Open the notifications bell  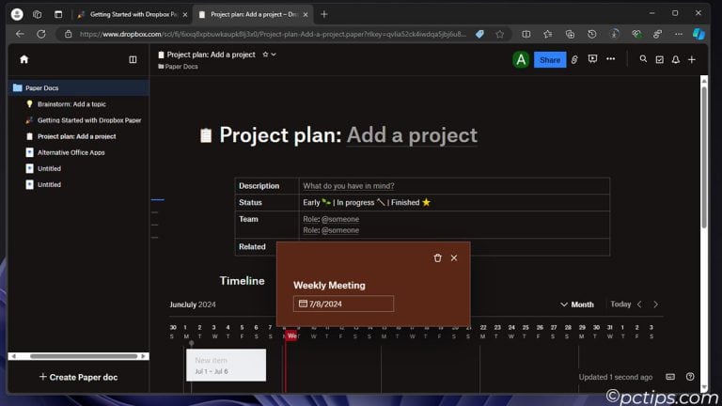tap(675, 59)
